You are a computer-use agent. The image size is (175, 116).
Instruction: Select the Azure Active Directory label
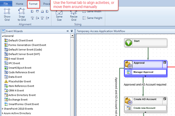[x=17, y=113]
